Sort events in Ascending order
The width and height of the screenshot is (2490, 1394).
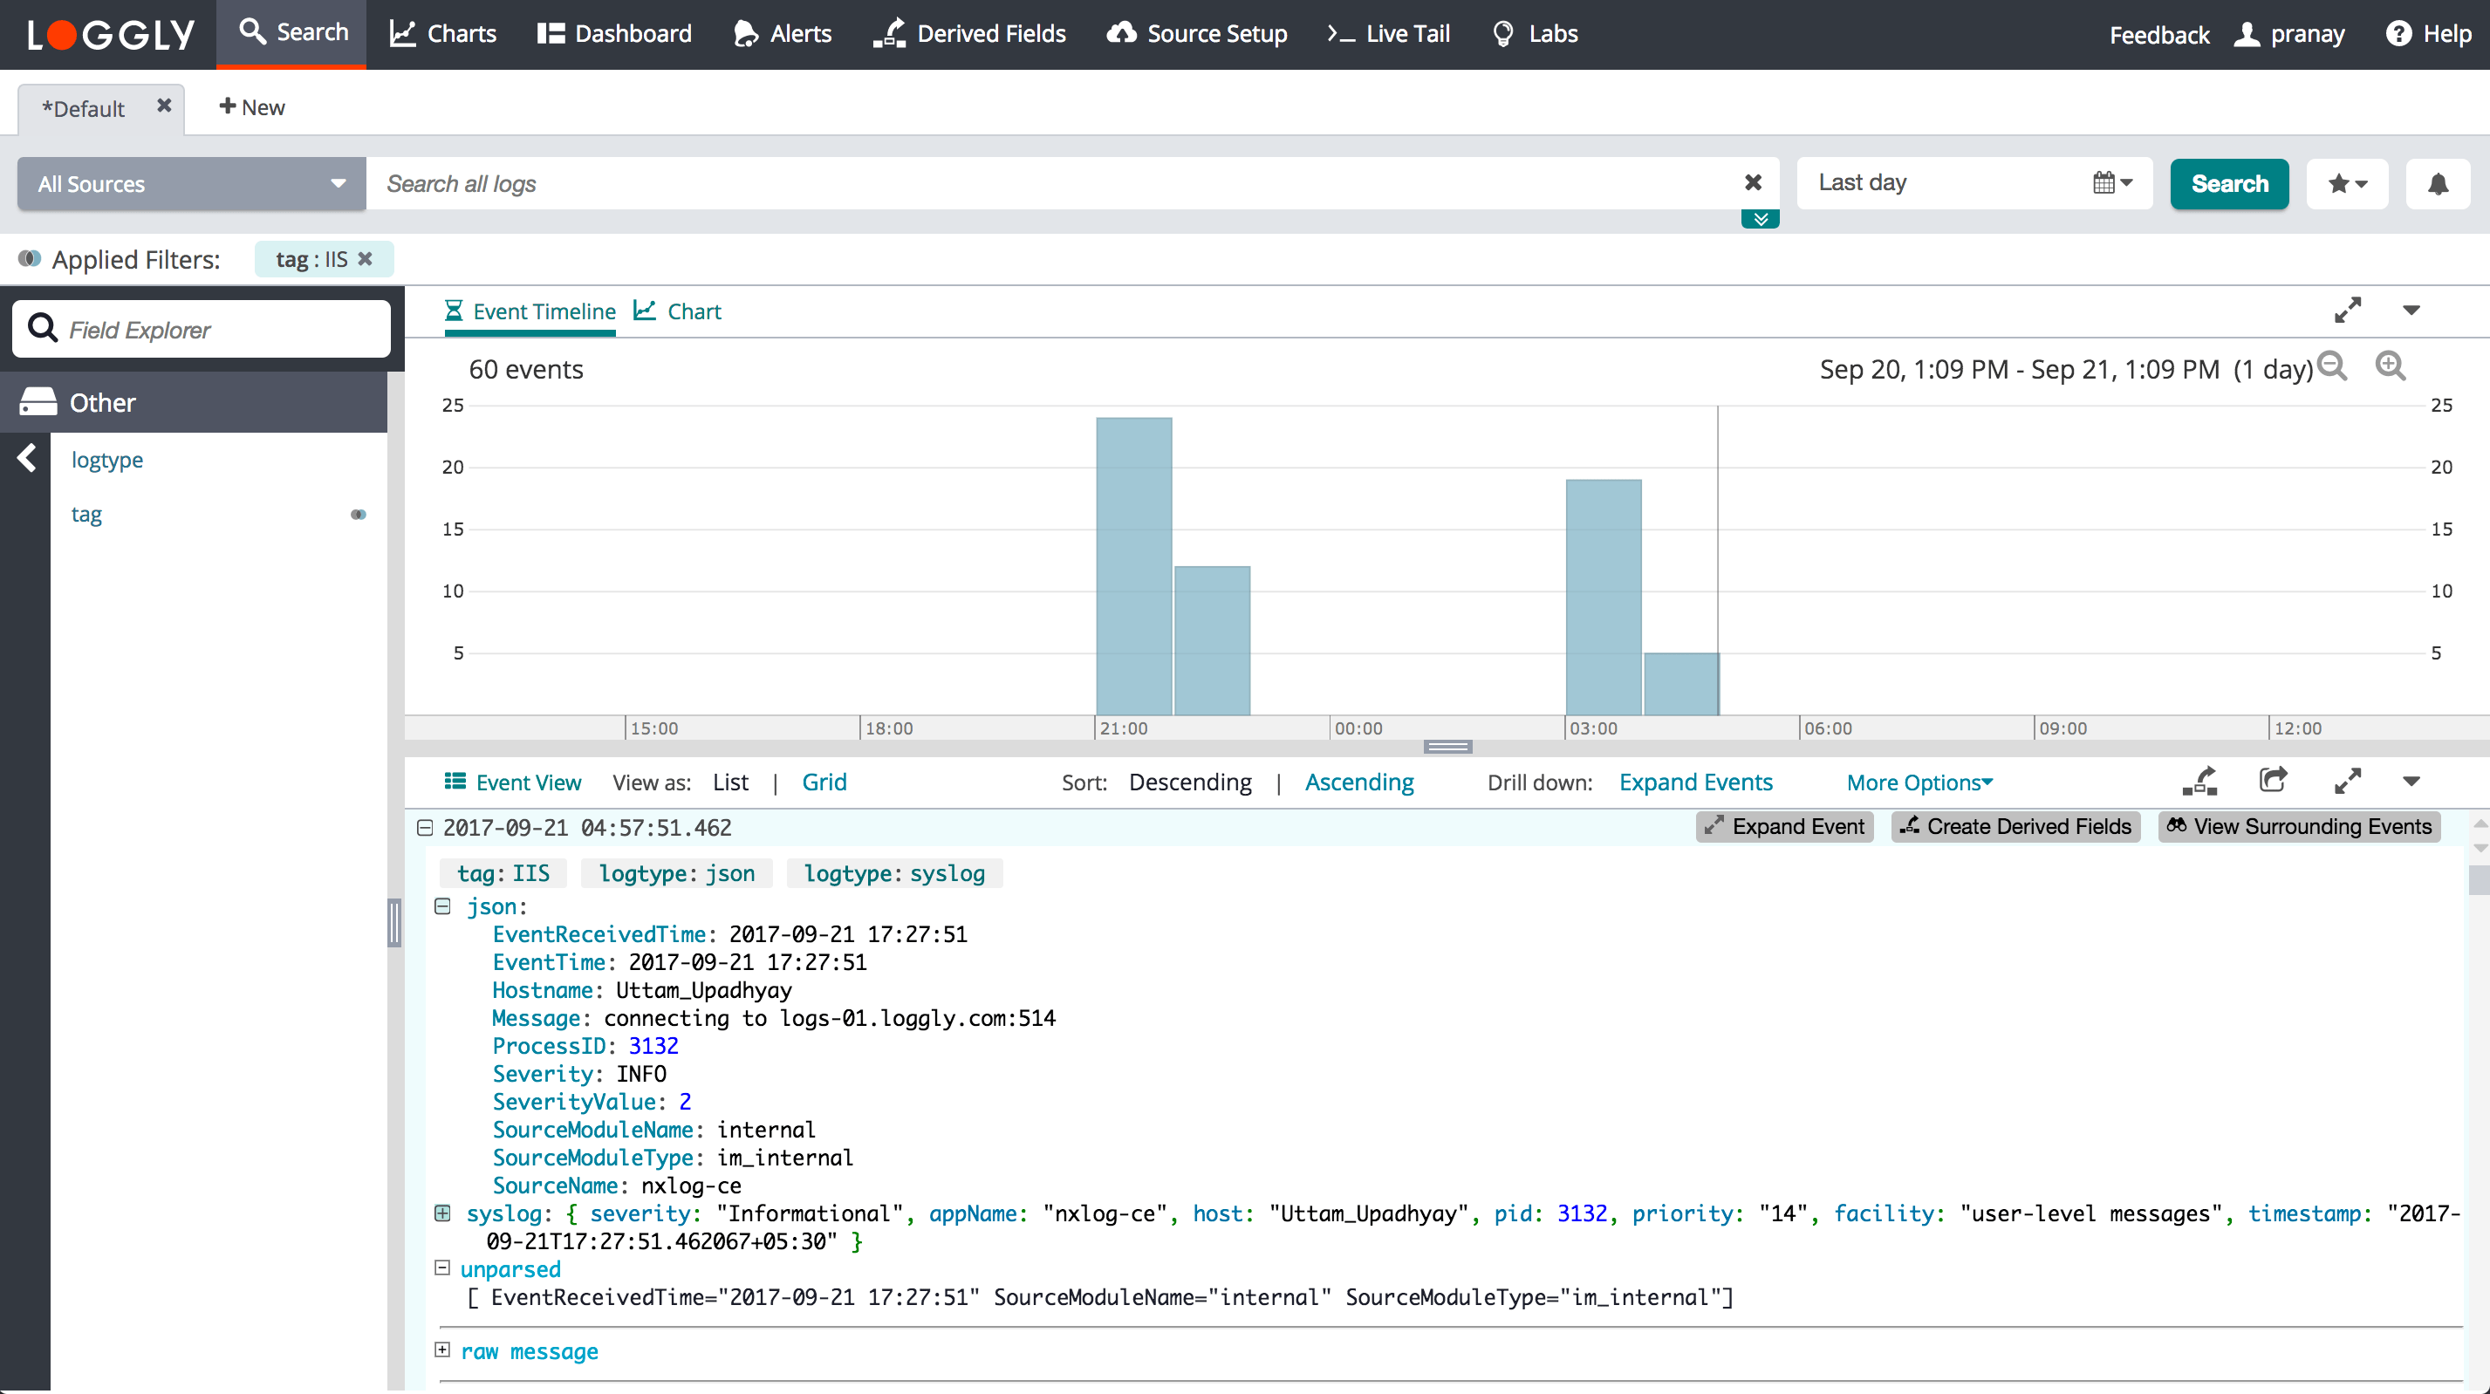click(1359, 782)
